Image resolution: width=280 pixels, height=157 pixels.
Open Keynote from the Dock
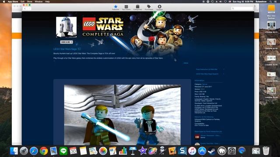click(x=133, y=151)
